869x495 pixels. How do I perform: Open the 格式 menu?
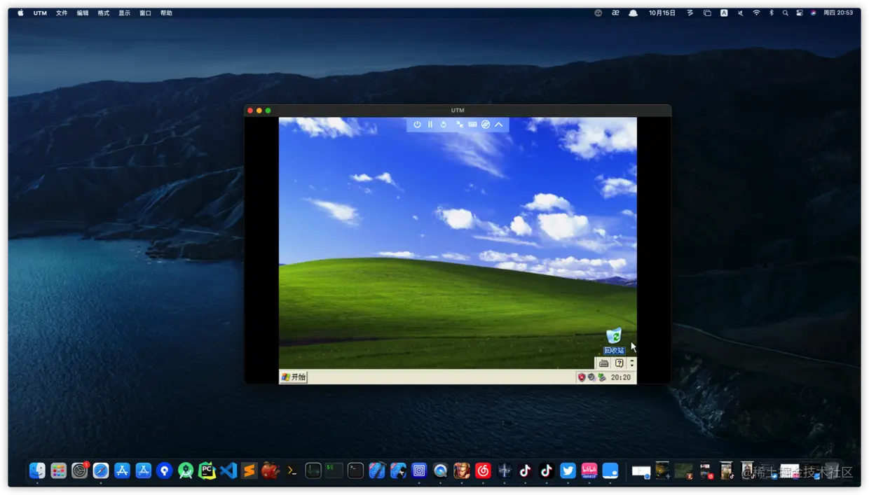pos(104,13)
